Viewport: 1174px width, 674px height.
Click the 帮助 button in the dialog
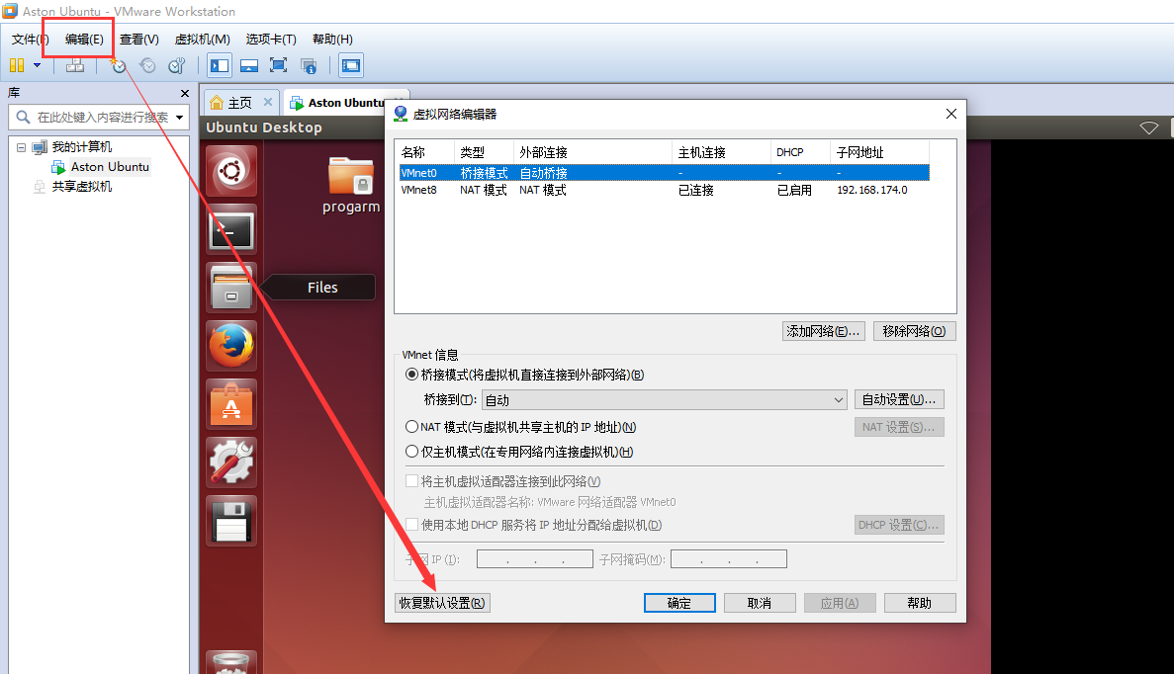tap(920, 603)
